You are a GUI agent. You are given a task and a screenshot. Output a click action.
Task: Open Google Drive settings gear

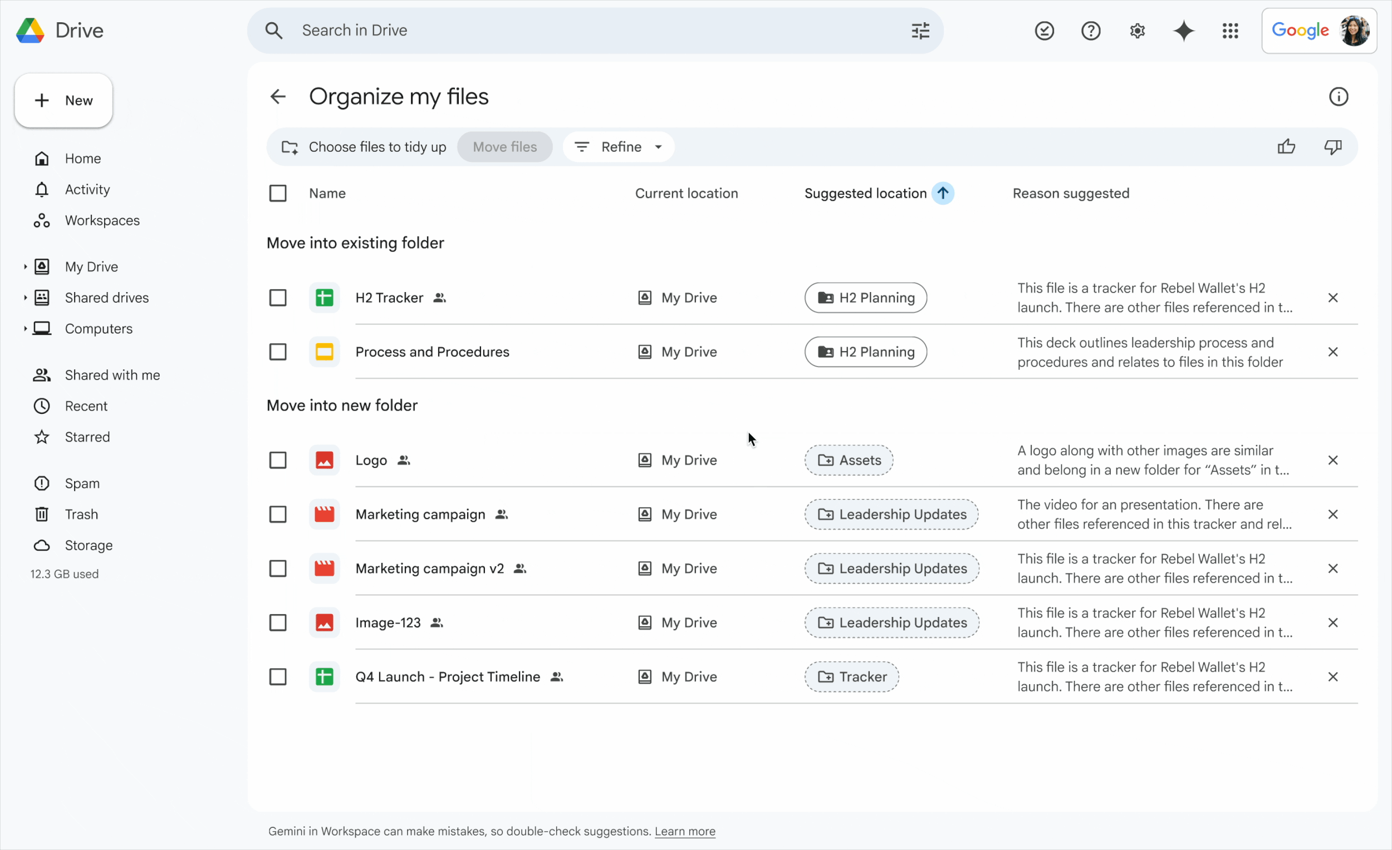1137,31
